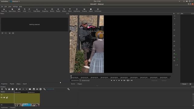Overwrite clip using down chevron icon
Screen dimensions: 194x109
pos(26,89)
